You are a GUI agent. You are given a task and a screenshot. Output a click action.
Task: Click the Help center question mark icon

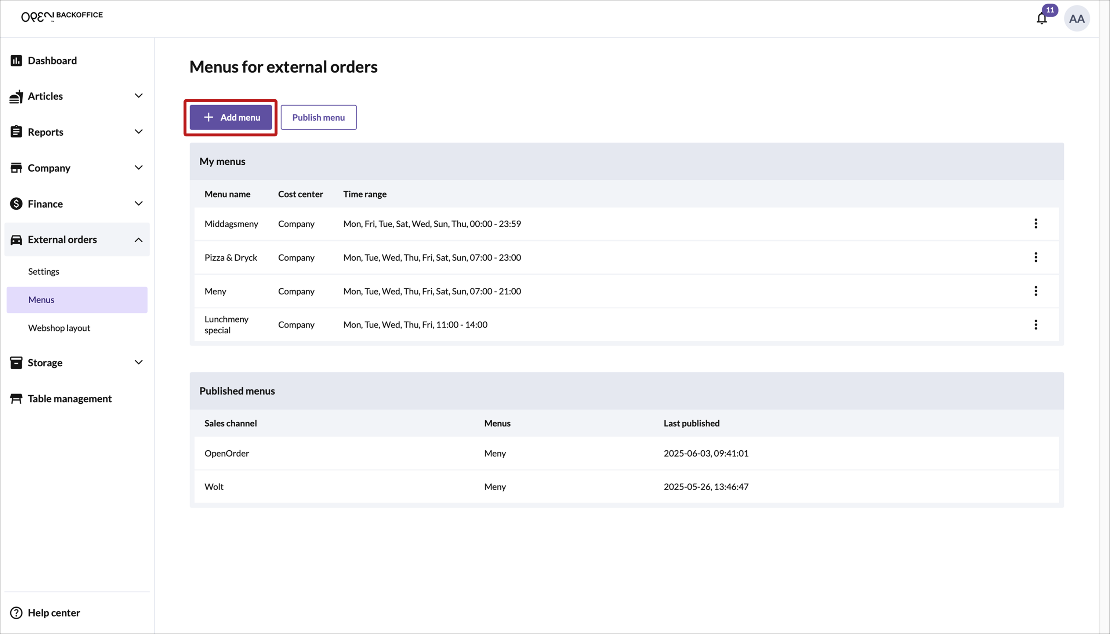click(16, 613)
